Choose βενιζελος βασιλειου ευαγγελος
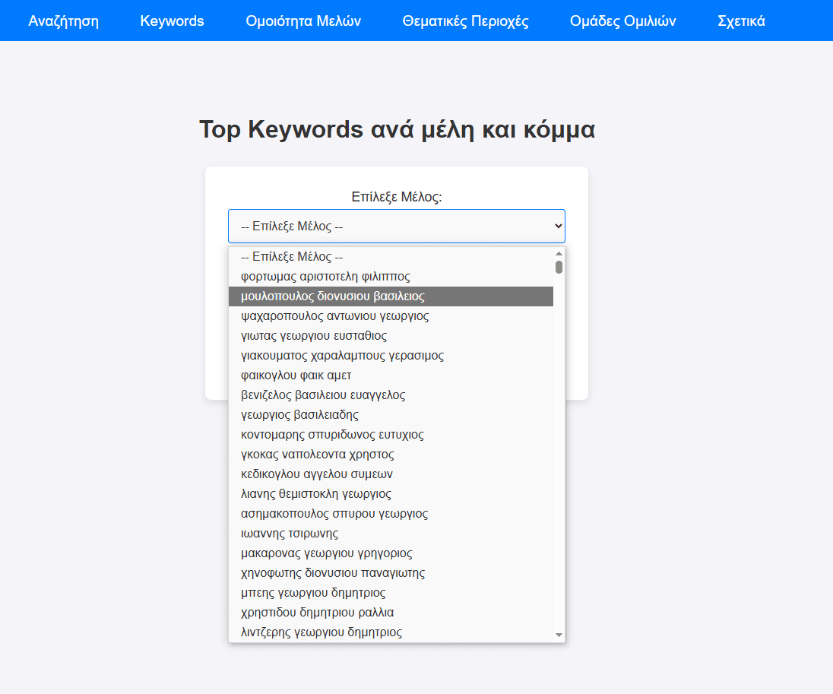 [391, 395]
